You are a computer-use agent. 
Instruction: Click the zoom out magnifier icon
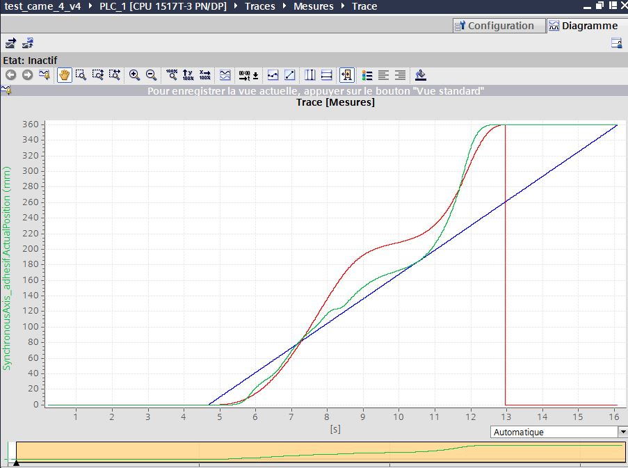click(151, 75)
